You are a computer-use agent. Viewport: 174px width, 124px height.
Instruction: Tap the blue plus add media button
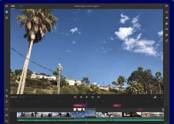(7, 12)
